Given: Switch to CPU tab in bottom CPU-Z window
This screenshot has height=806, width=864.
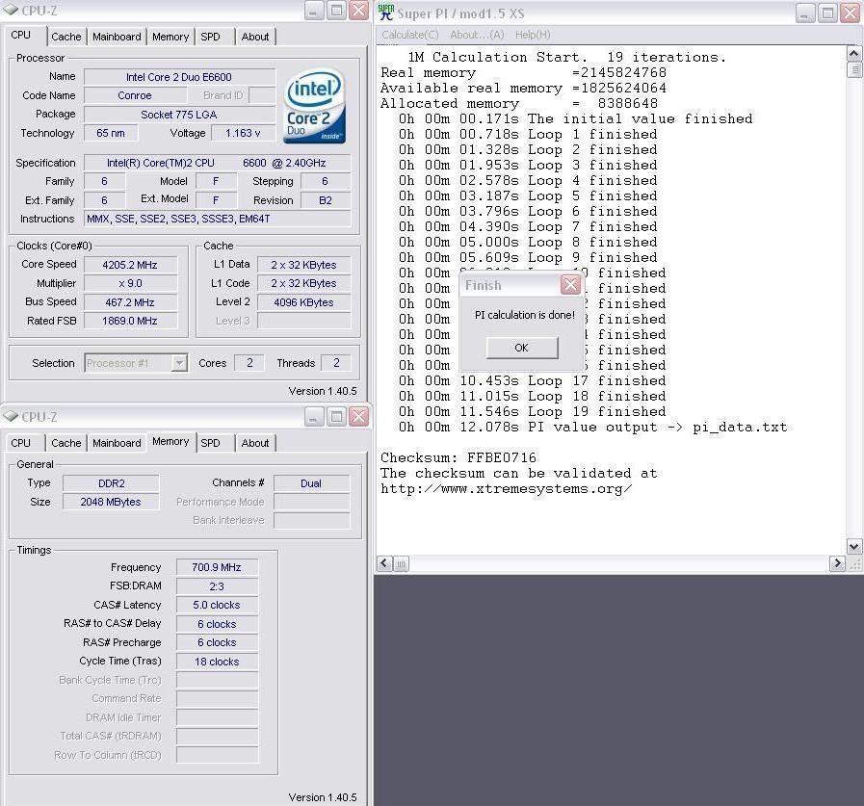Looking at the screenshot, I should pos(21,443).
